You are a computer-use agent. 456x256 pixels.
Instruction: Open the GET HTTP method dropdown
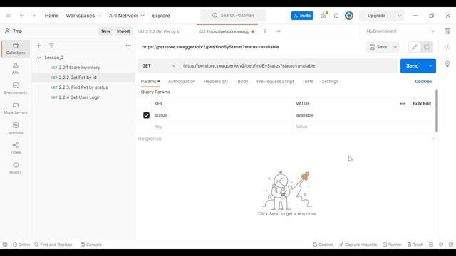(158, 66)
